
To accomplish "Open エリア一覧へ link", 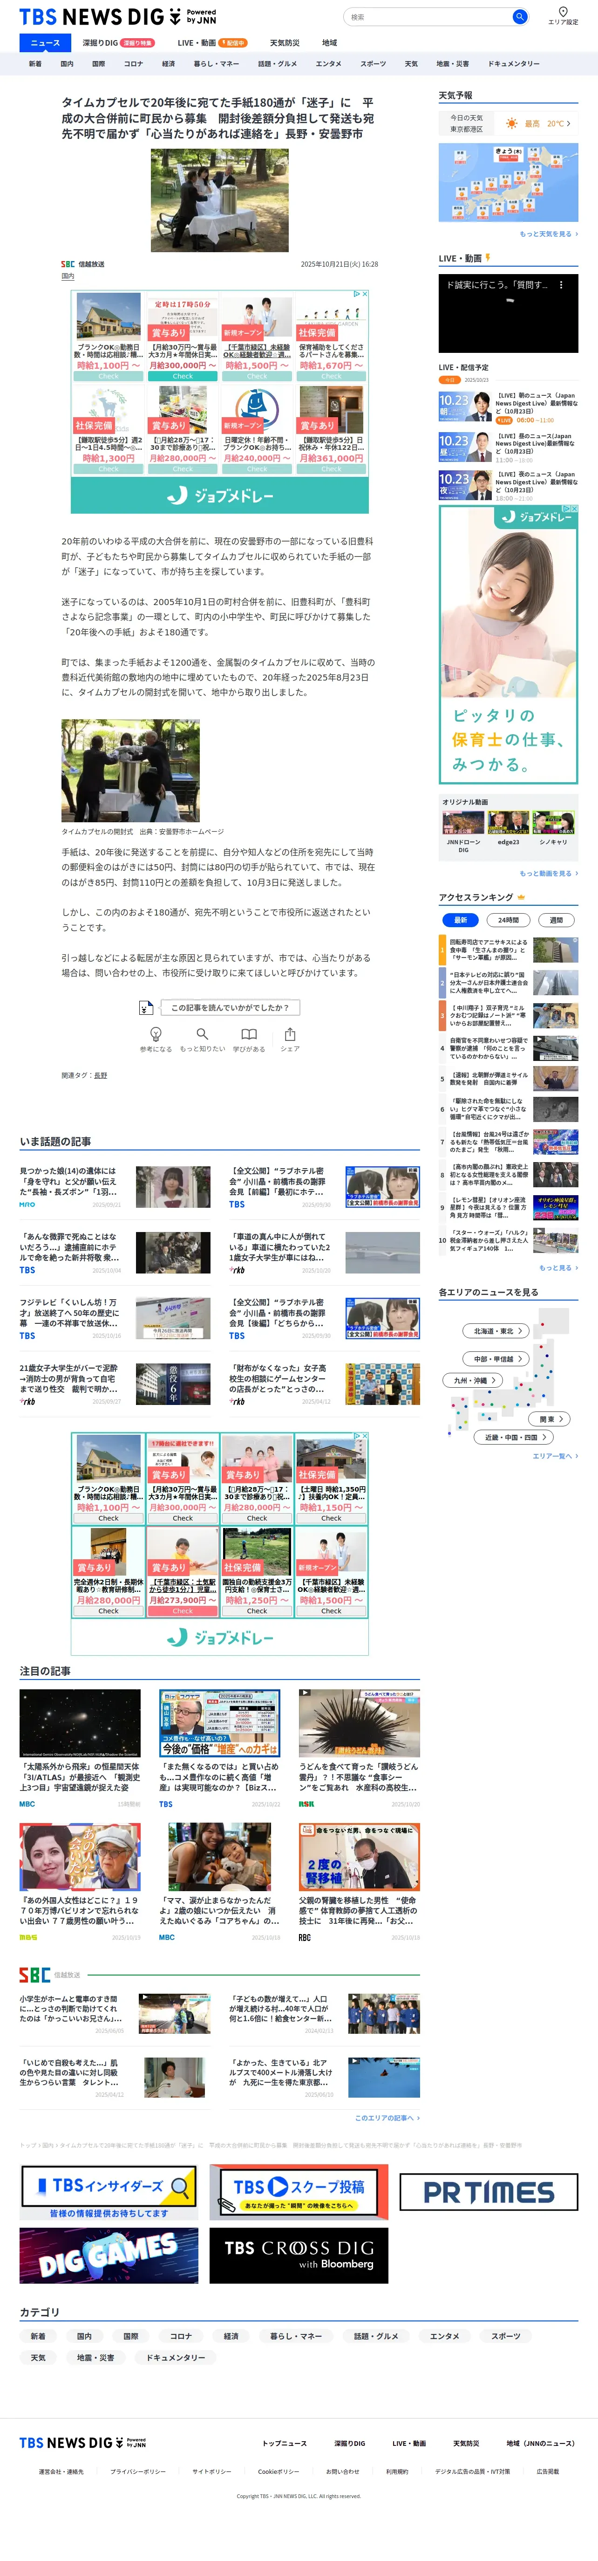I will coord(555,1455).
